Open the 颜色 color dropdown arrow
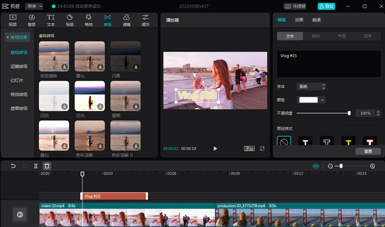 pyautogui.click(x=322, y=100)
